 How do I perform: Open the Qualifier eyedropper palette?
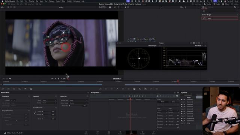point(117,89)
